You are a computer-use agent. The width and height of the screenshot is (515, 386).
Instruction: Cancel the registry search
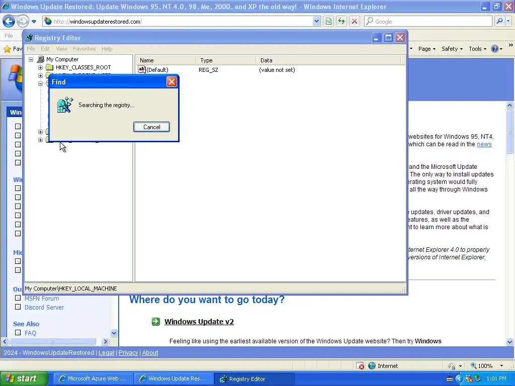tap(152, 127)
